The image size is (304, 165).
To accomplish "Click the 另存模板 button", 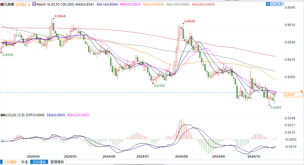I will [x=39, y=162].
